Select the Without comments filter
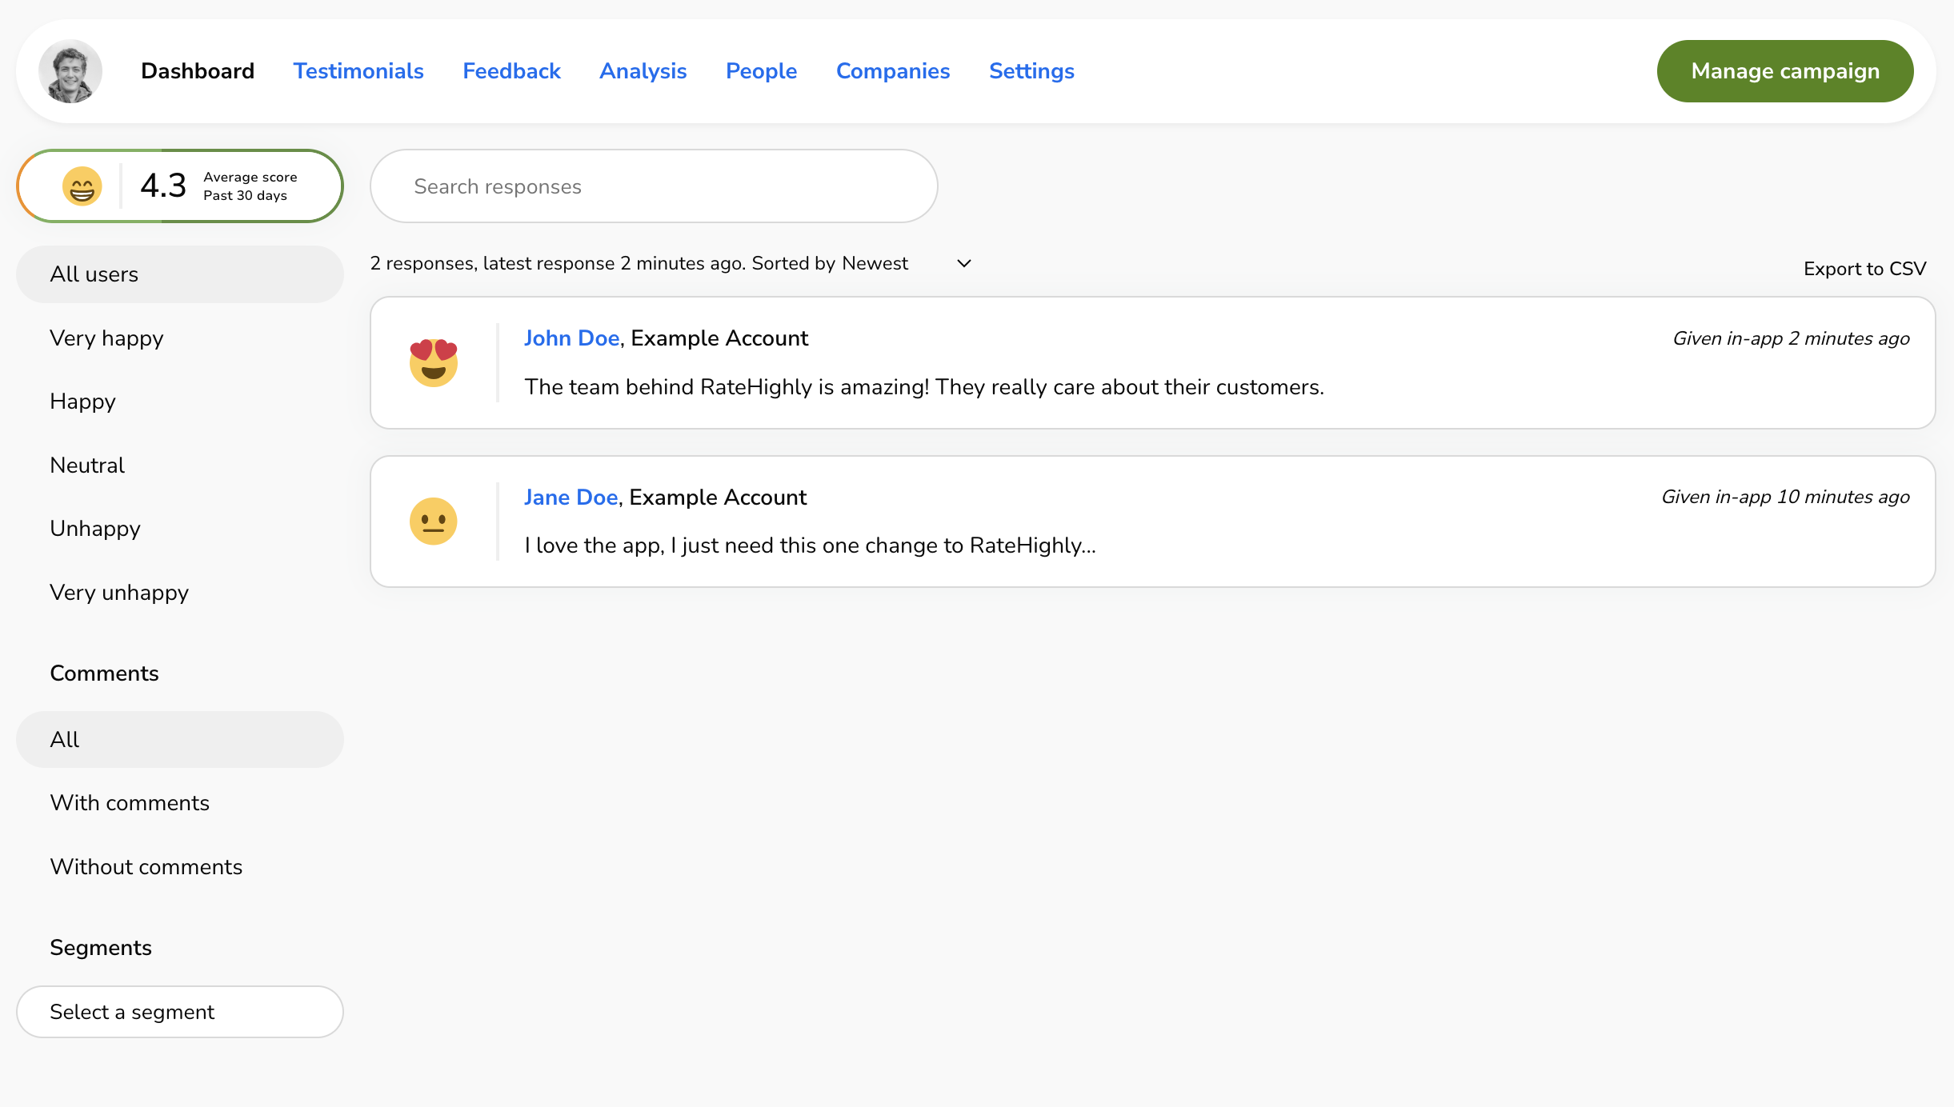 pos(146,867)
